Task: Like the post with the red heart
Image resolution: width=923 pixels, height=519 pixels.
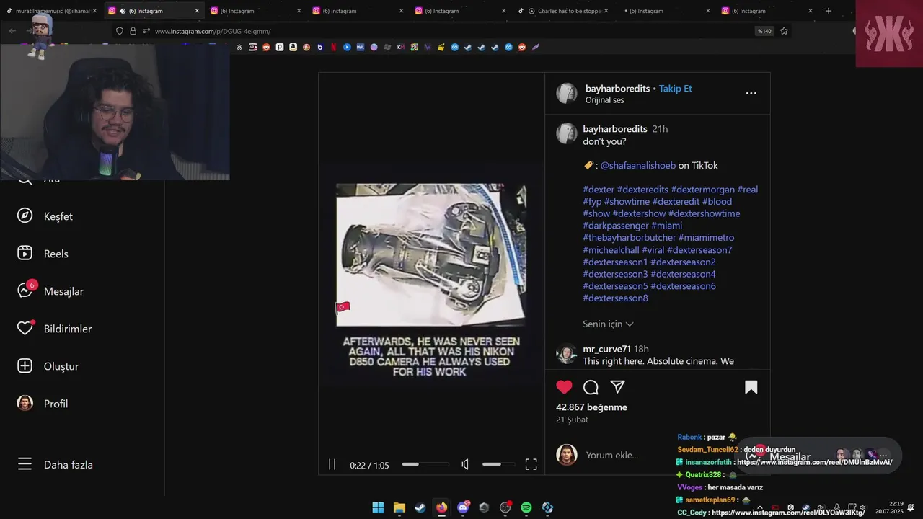Action: [x=564, y=387]
